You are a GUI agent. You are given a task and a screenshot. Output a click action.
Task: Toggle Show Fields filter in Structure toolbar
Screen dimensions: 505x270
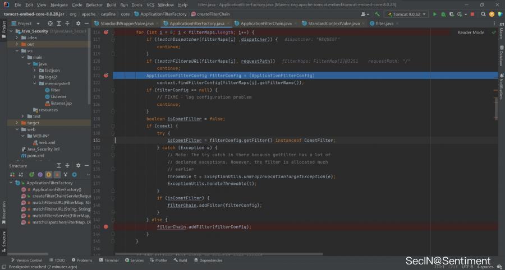pos(48,174)
